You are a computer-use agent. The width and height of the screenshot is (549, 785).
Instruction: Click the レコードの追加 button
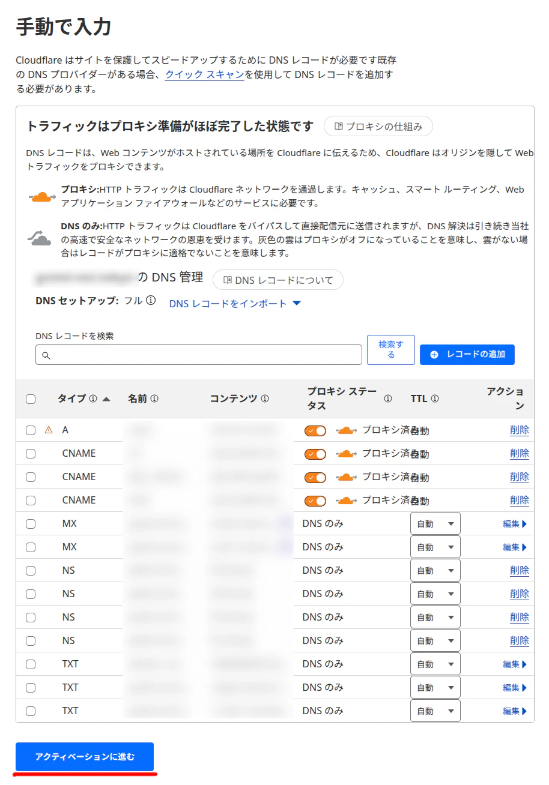pyautogui.click(x=467, y=354)
